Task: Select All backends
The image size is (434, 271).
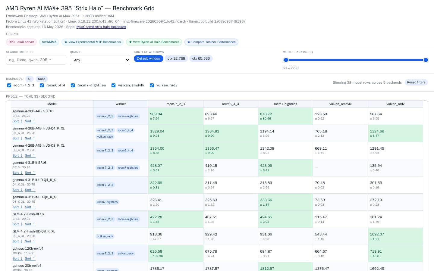Action: 29,79
